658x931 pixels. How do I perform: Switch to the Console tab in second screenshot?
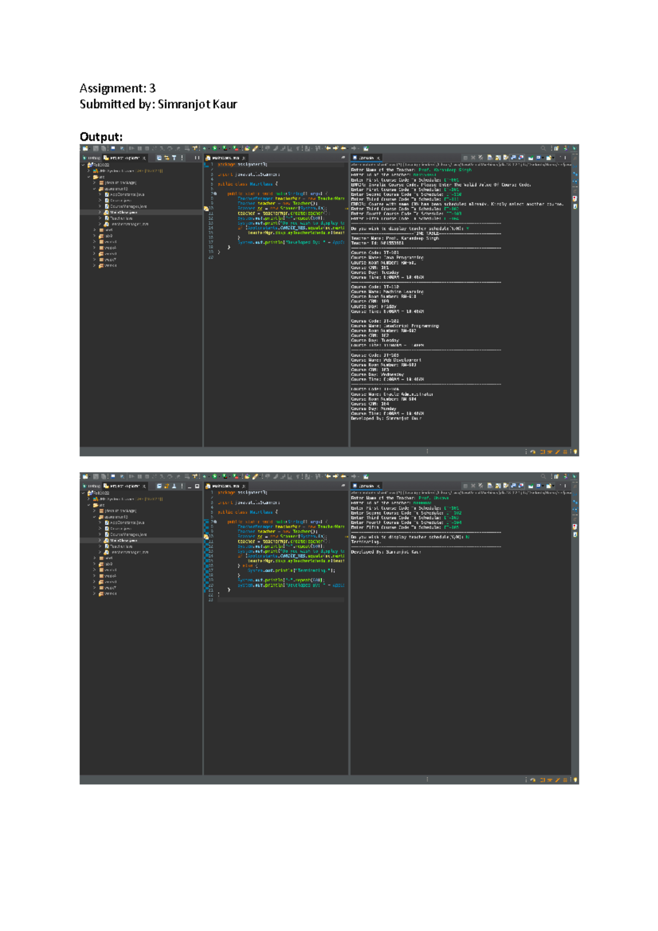point(366,486)
